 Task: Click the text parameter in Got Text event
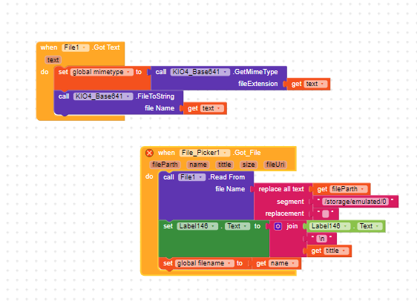53,60
